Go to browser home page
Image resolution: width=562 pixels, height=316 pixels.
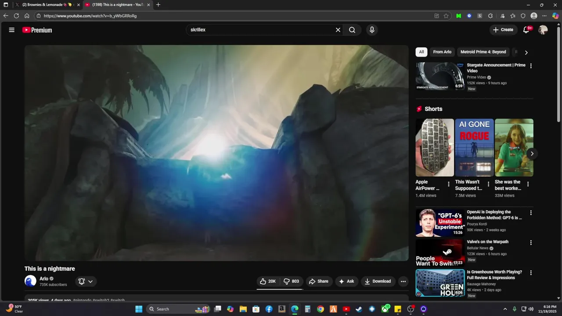coord(27,16)
